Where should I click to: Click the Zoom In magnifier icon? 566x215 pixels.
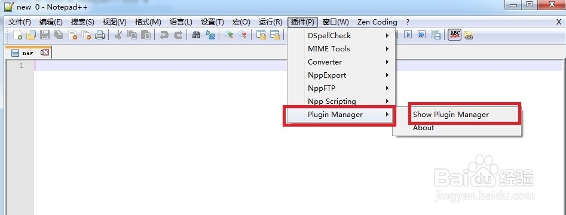228,35
